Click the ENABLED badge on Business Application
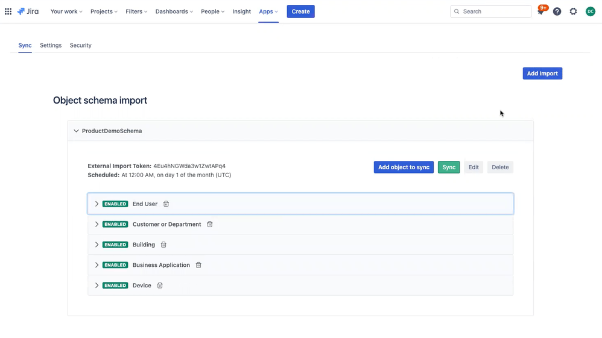Screen dimensions: 602x338 (x=115, y=264)
